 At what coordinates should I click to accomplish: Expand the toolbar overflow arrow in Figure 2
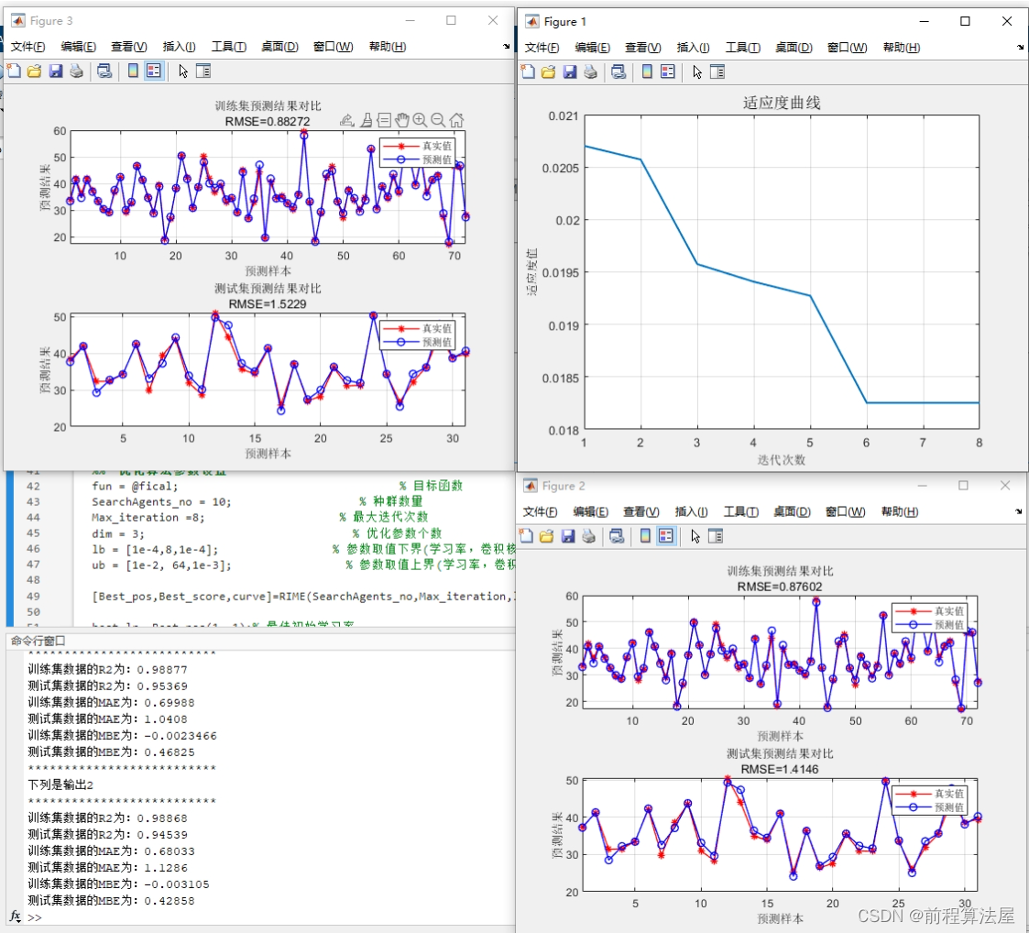pos(1019,511)
